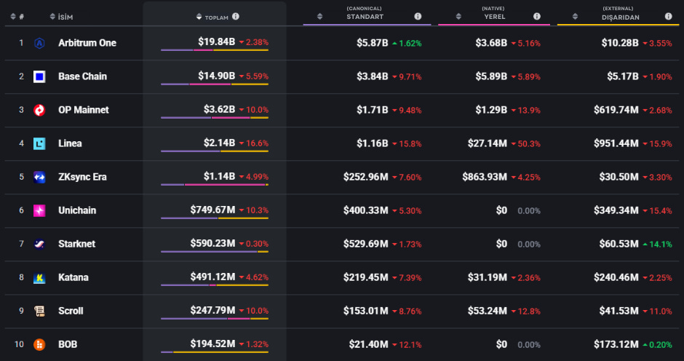Screen dimensions: 684x361
Task: Open the Scroll chain name link
Action: pyautogui.click(x=71, y=311)
